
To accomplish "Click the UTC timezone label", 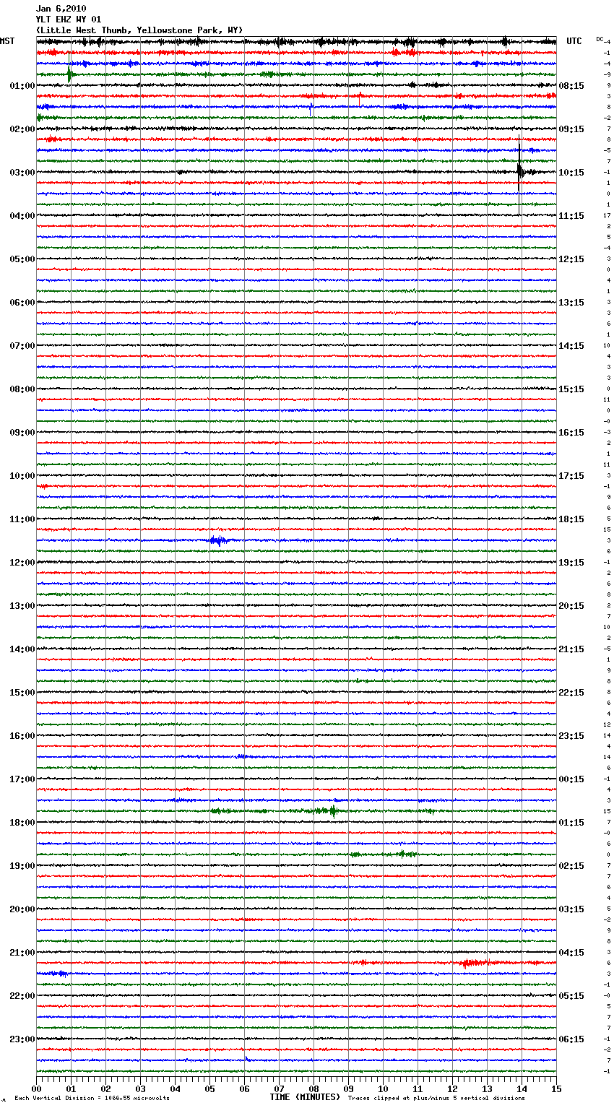I will [x=574, y=41].
